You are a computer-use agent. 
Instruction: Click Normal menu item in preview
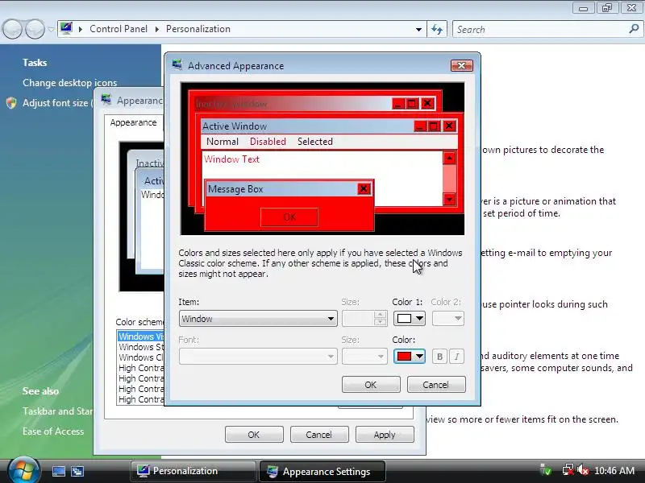click(x=223, y=142)
